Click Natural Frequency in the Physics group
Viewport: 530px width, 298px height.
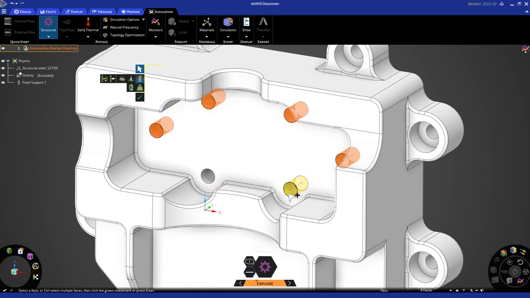pos(120,27)
